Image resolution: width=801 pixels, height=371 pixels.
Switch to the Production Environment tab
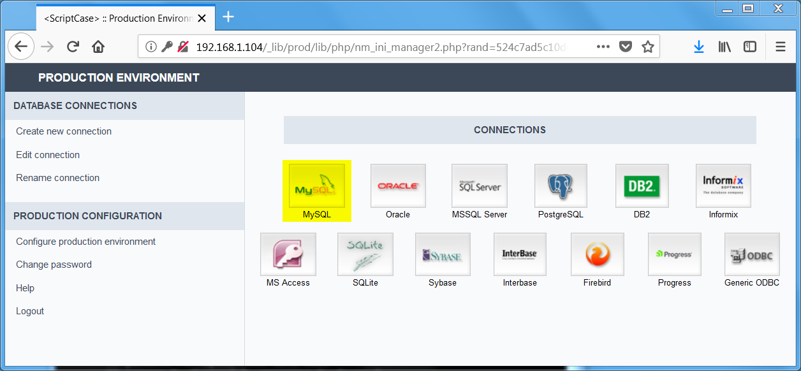pos(115,18)
